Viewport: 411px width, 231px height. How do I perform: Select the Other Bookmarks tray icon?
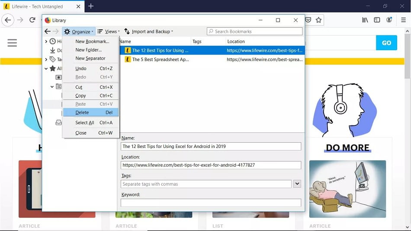tap(59, 122)
